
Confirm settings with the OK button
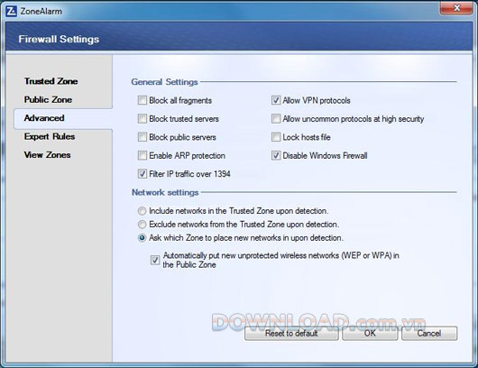(x=370, y=333)
